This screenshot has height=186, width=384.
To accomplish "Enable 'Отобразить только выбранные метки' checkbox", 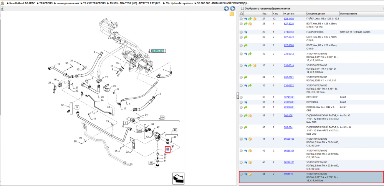I will click(242, 8).
